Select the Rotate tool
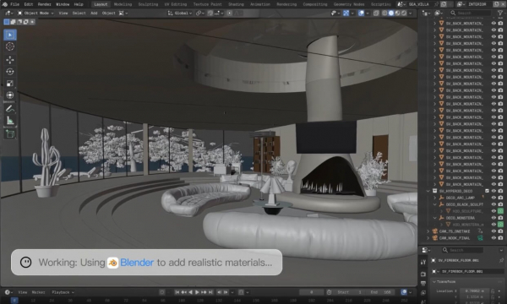Screen dimensions: 507x304 pos(10,72)
